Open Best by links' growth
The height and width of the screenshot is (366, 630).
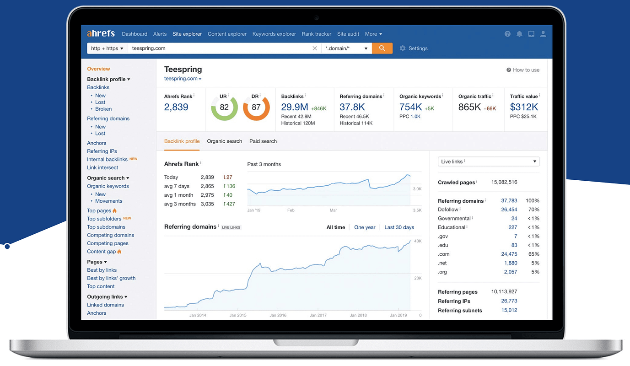pos(111,278)
